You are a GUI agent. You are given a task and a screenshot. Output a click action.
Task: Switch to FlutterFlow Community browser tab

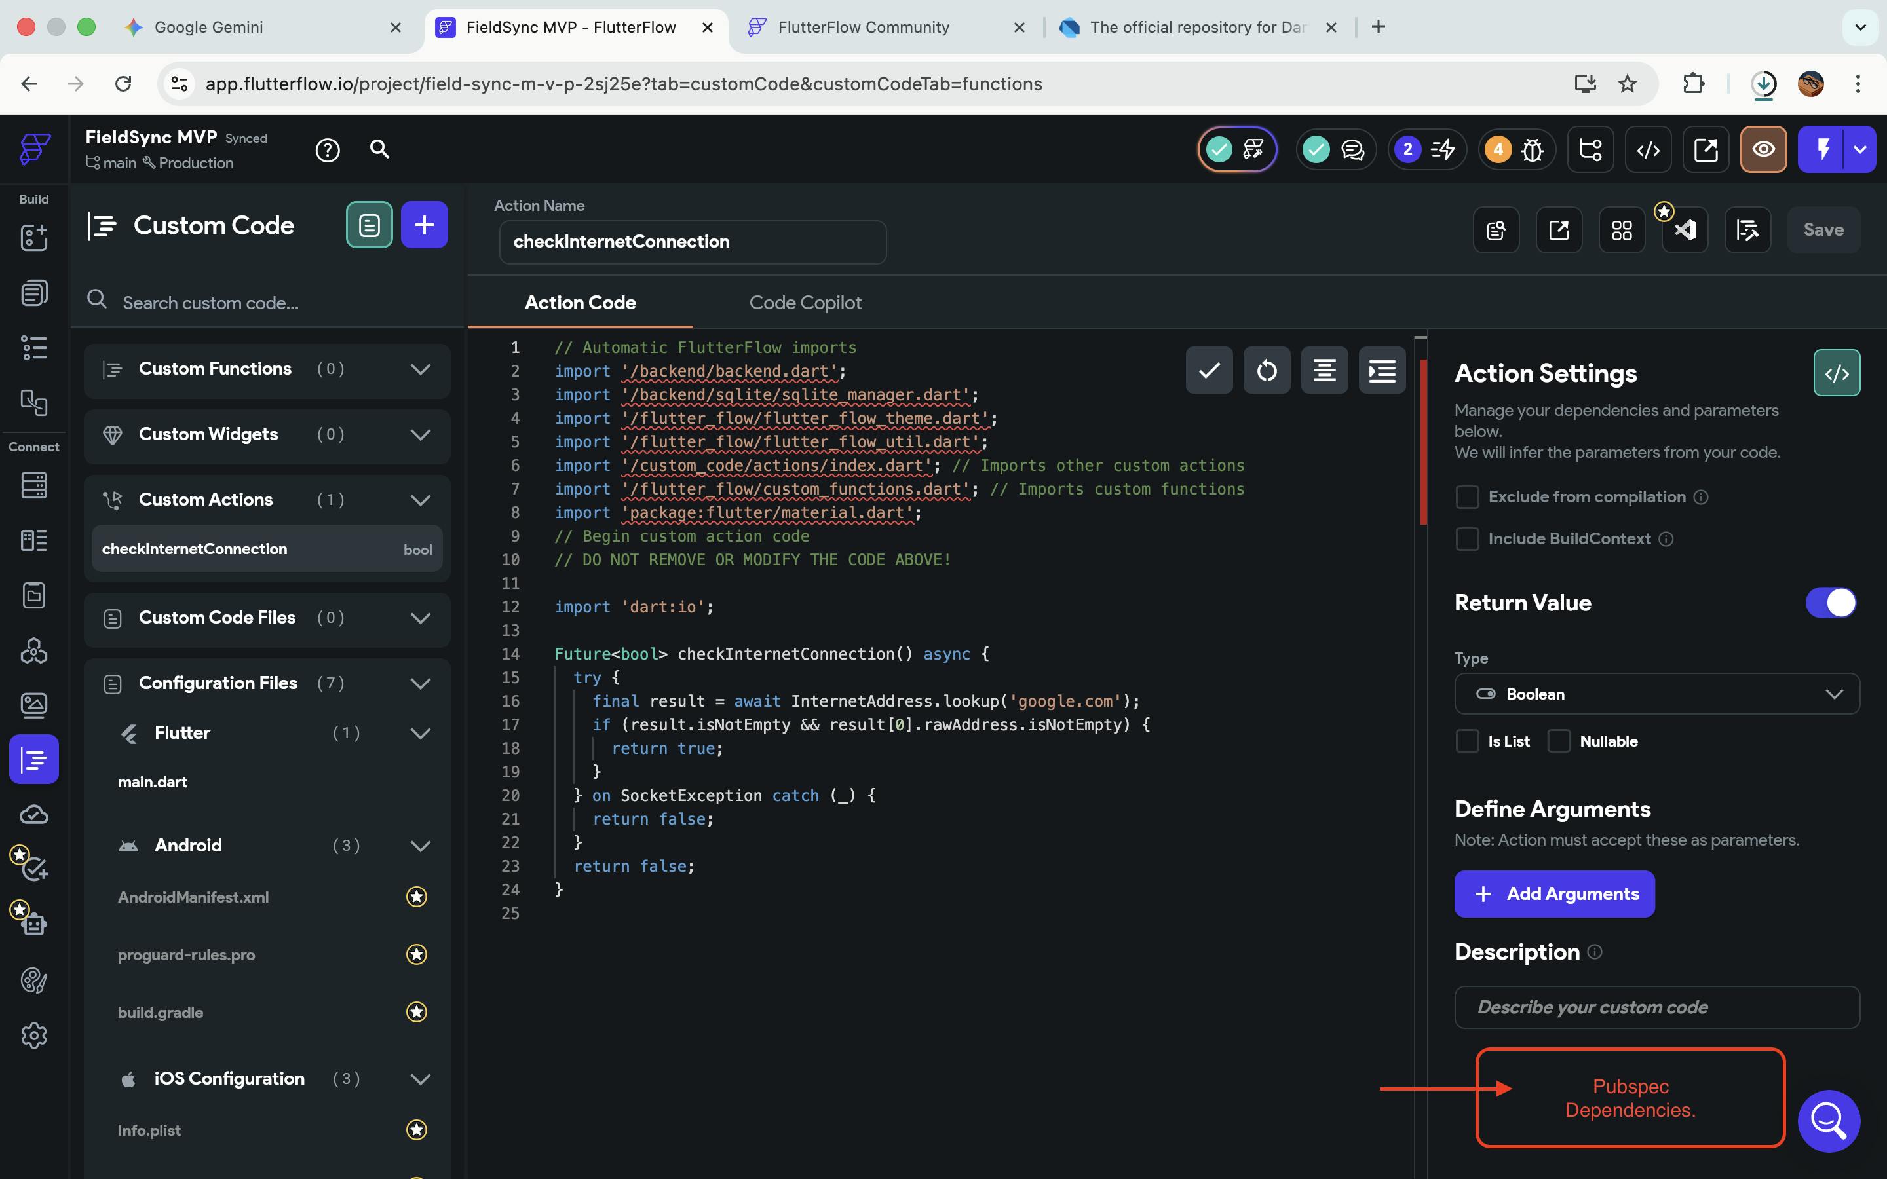[863, 28]
